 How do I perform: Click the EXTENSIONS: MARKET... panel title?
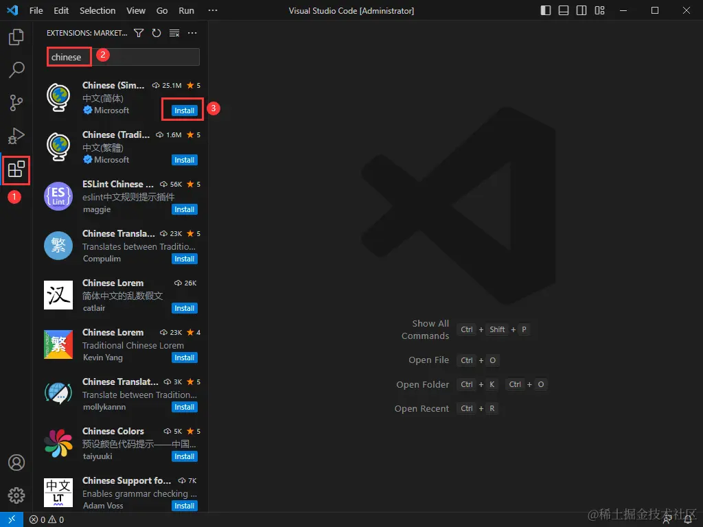tap(87, 33)
